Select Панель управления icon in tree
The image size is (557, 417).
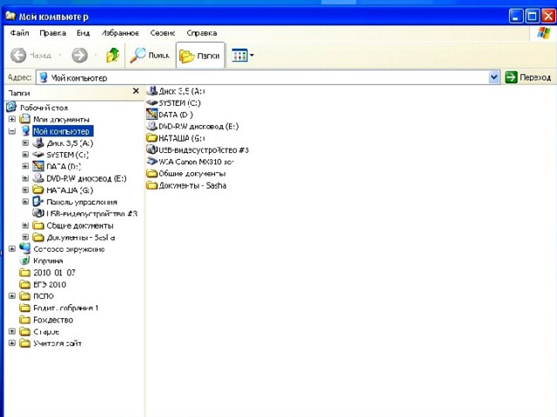click(38, 202)
